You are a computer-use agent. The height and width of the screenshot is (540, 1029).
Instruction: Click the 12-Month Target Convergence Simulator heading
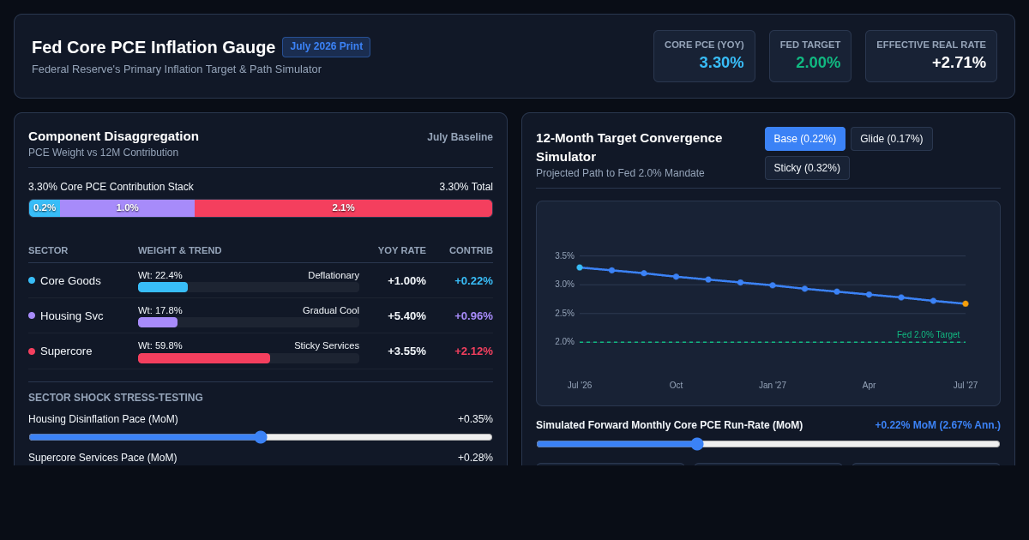pyautogui.click(x=629, y=147)
